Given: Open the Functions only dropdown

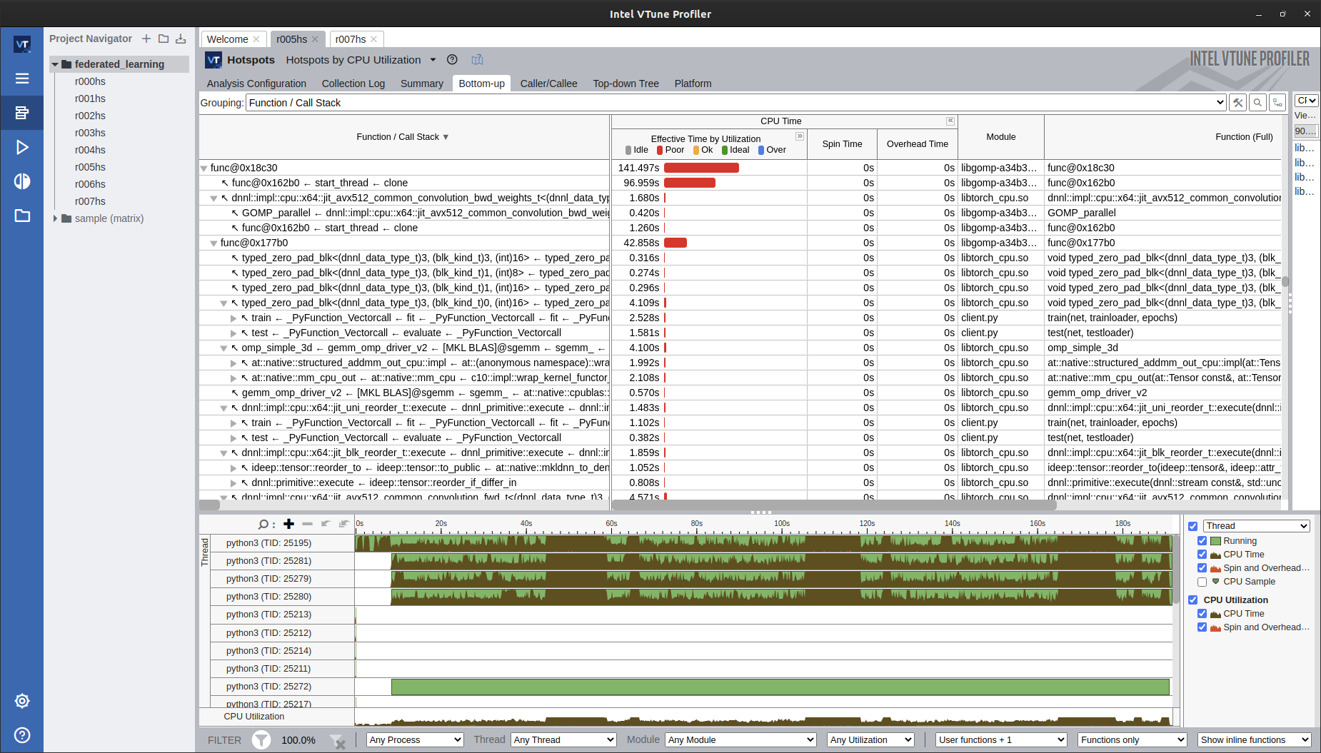Looking at the screenshot, I should tap(1132, 740).
